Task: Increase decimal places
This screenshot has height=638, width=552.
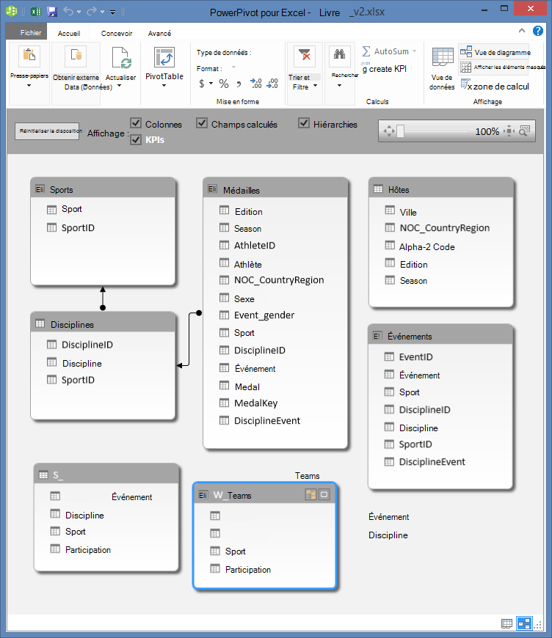Action: click(256, 84)
